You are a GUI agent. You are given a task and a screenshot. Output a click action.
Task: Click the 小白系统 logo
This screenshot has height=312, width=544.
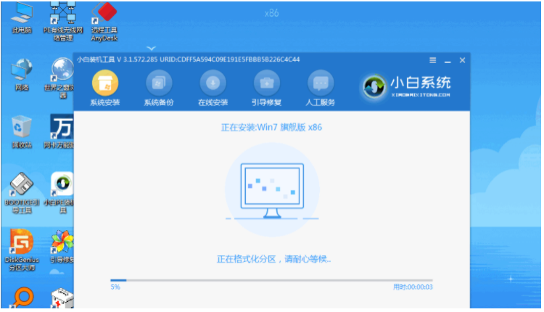pos(407,86)
